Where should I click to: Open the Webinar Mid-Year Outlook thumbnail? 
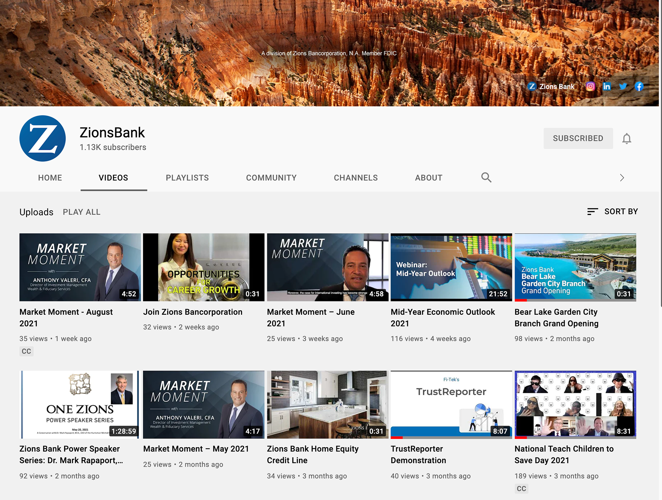click(x=451, y=267)
